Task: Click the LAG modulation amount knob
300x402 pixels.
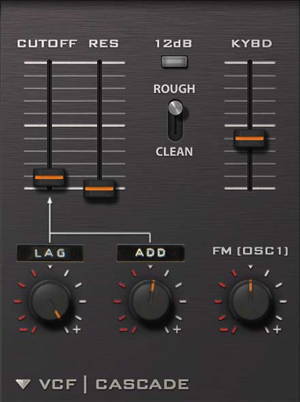Action: point(50,301)
